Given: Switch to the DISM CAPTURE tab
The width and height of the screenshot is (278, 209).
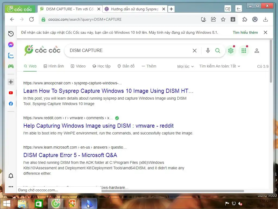Looking at the screenshot, I should 70,9.
